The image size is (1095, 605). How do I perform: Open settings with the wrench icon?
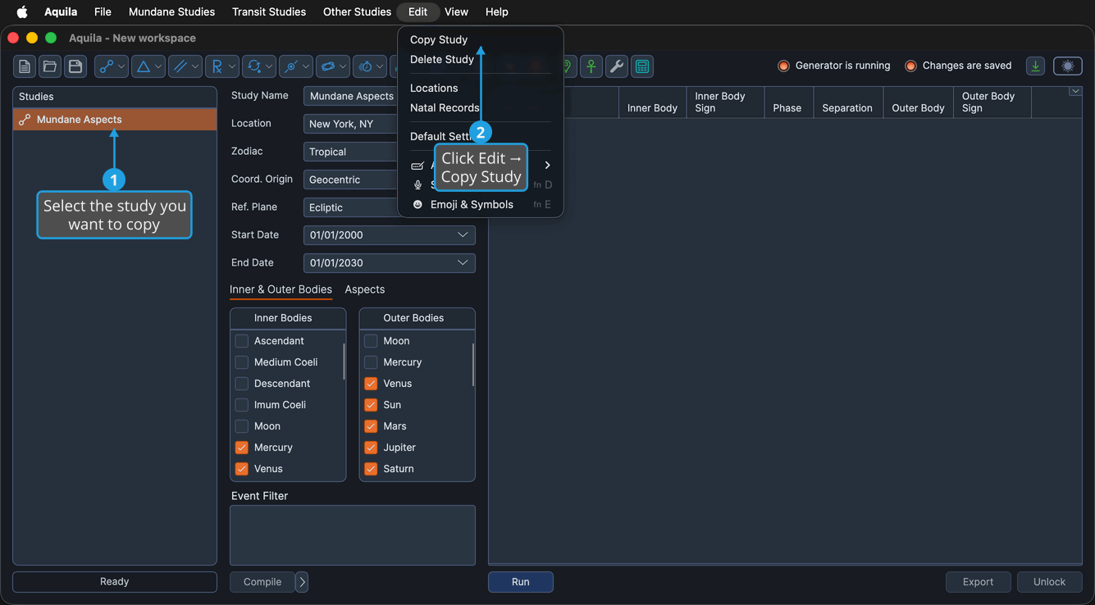coord(617,66)
